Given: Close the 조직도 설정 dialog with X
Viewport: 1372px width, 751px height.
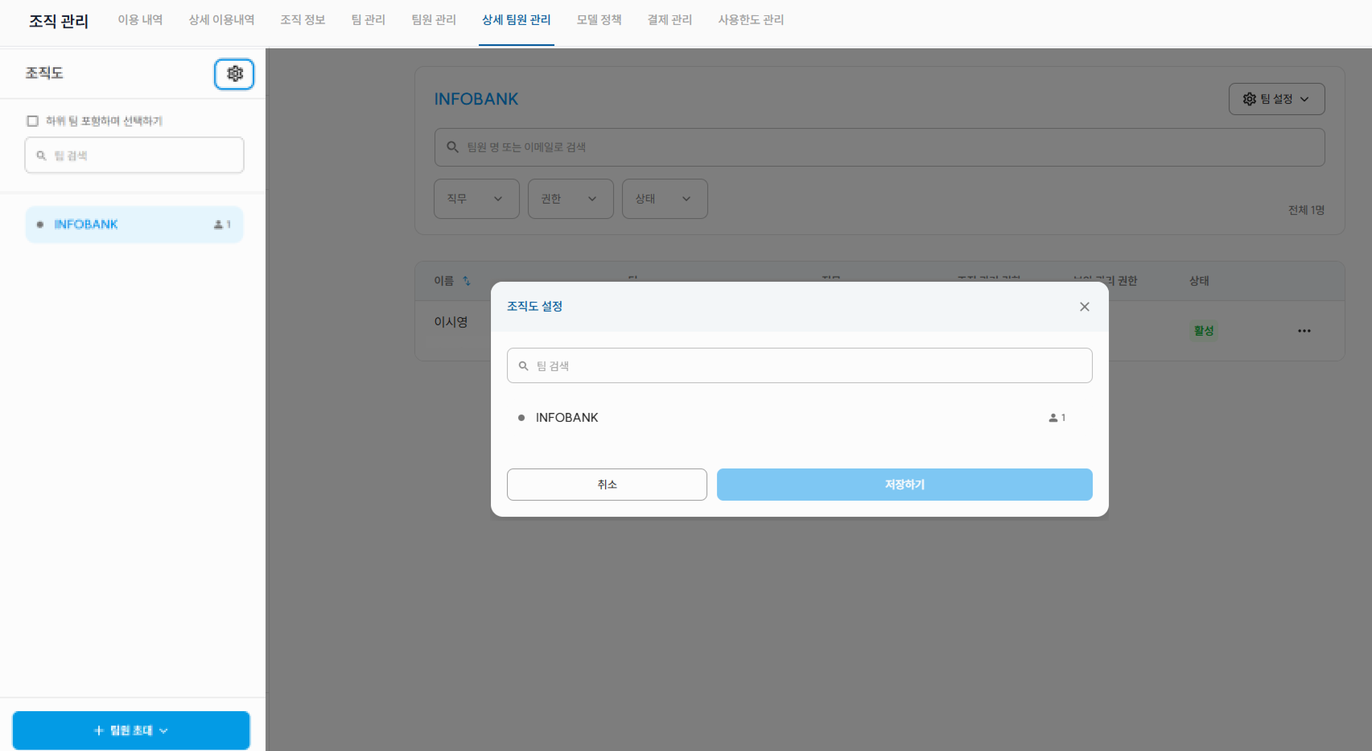Looking at the screenshot, I should point(1084,307).
